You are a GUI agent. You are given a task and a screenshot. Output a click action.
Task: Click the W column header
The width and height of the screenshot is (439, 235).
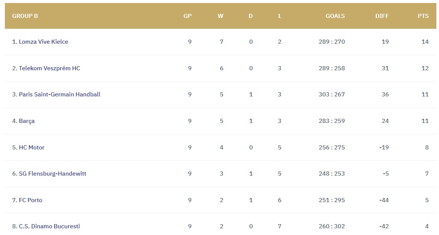coord(221,16)
